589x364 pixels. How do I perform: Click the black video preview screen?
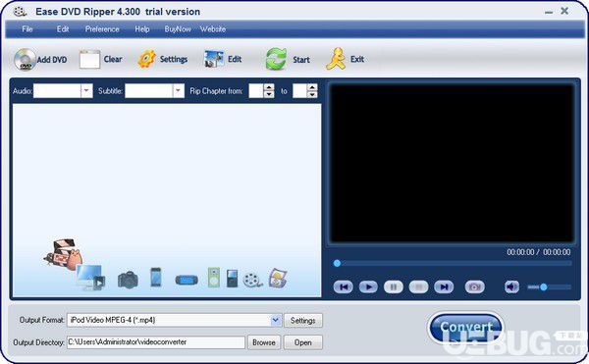click(452, 163)
